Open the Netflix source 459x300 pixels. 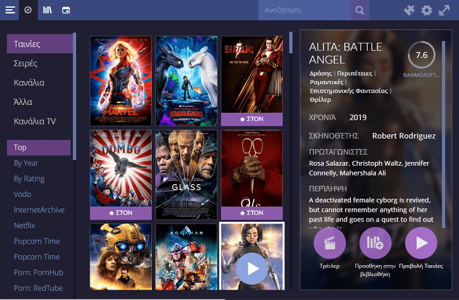pos(25,225)
